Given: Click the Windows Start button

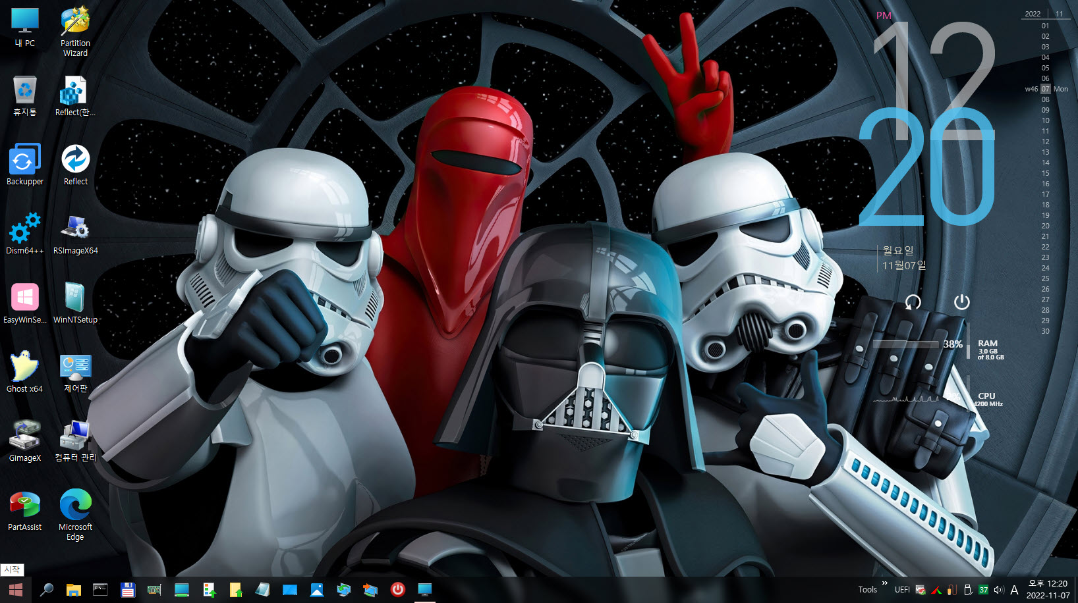Looking at the screenshot, I should pos(16,590).
